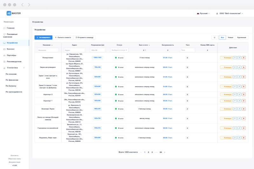Open Партнёры section in sidebar
This screenshot has height=169, width=254.
[11, 55]
